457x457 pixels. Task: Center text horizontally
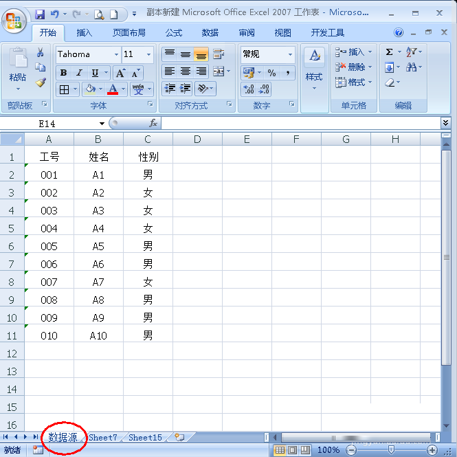(186, 71)
